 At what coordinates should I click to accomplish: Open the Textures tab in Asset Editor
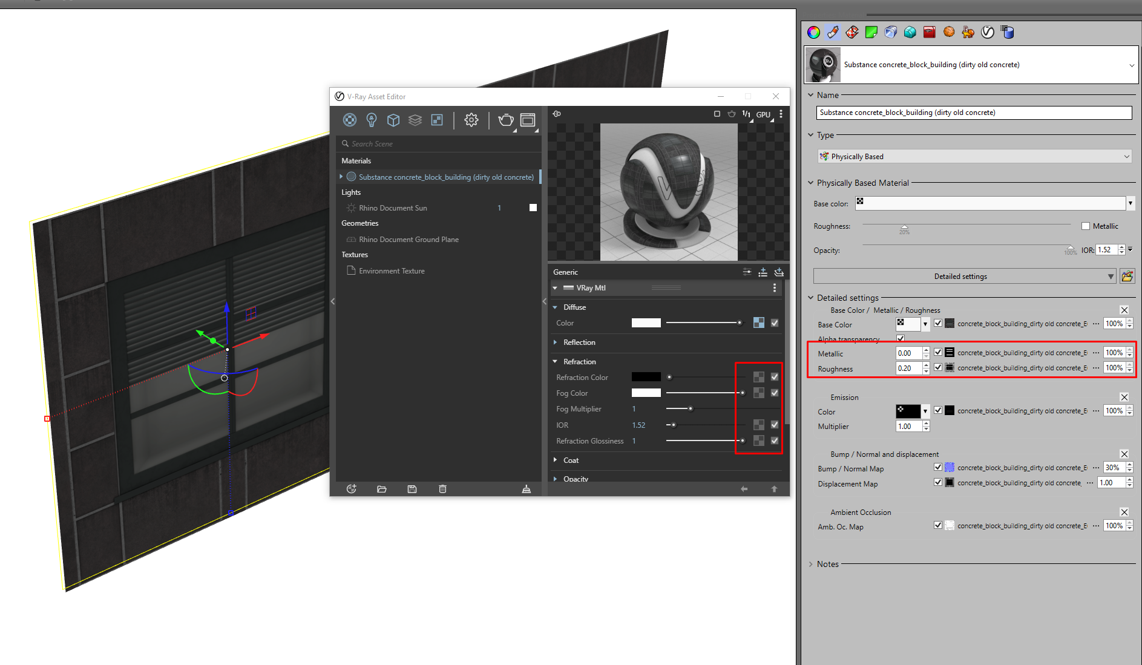[x=437, y=120]
